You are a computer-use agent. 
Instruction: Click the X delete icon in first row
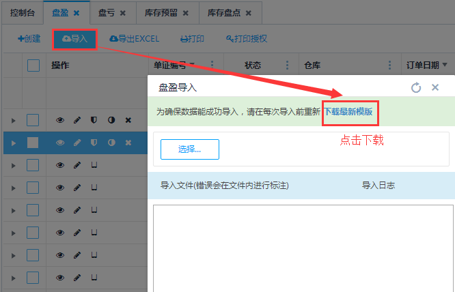tap(128, 120)
